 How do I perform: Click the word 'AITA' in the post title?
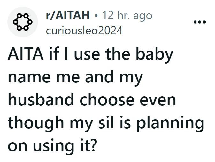click(26, 53)
